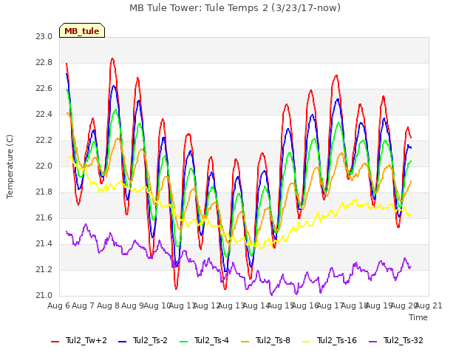Click the Tul2_Tw+2 legend label

[x=86, y=340]
